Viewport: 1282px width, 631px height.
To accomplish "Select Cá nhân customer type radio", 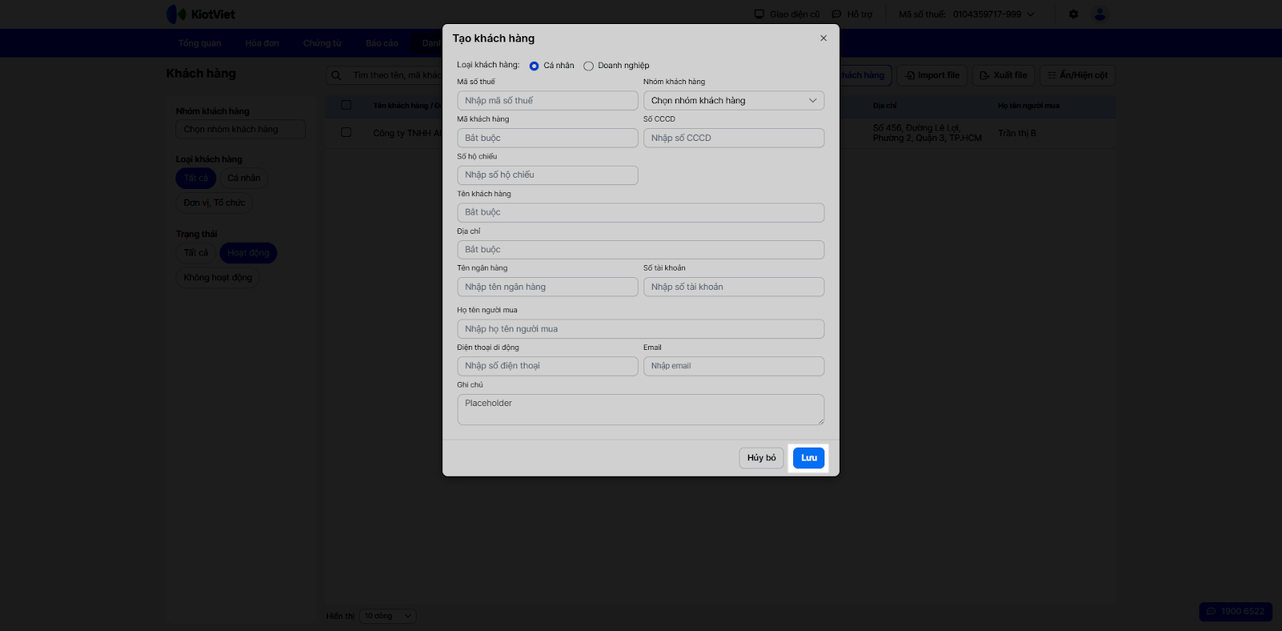I will point(534,66).
